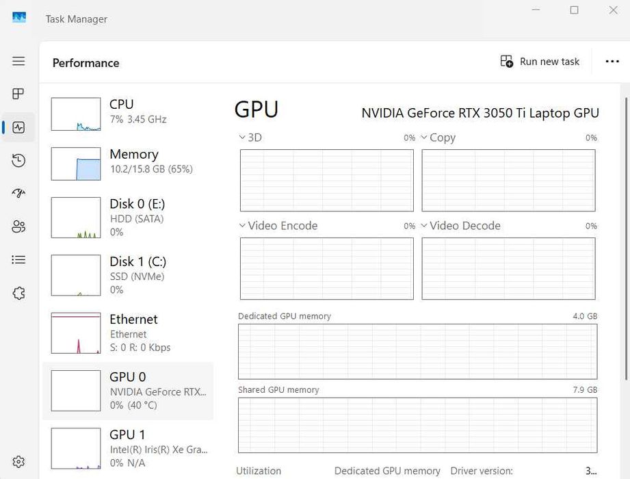
Task: Click the Driver version label
Action: [x=482, y=471]
